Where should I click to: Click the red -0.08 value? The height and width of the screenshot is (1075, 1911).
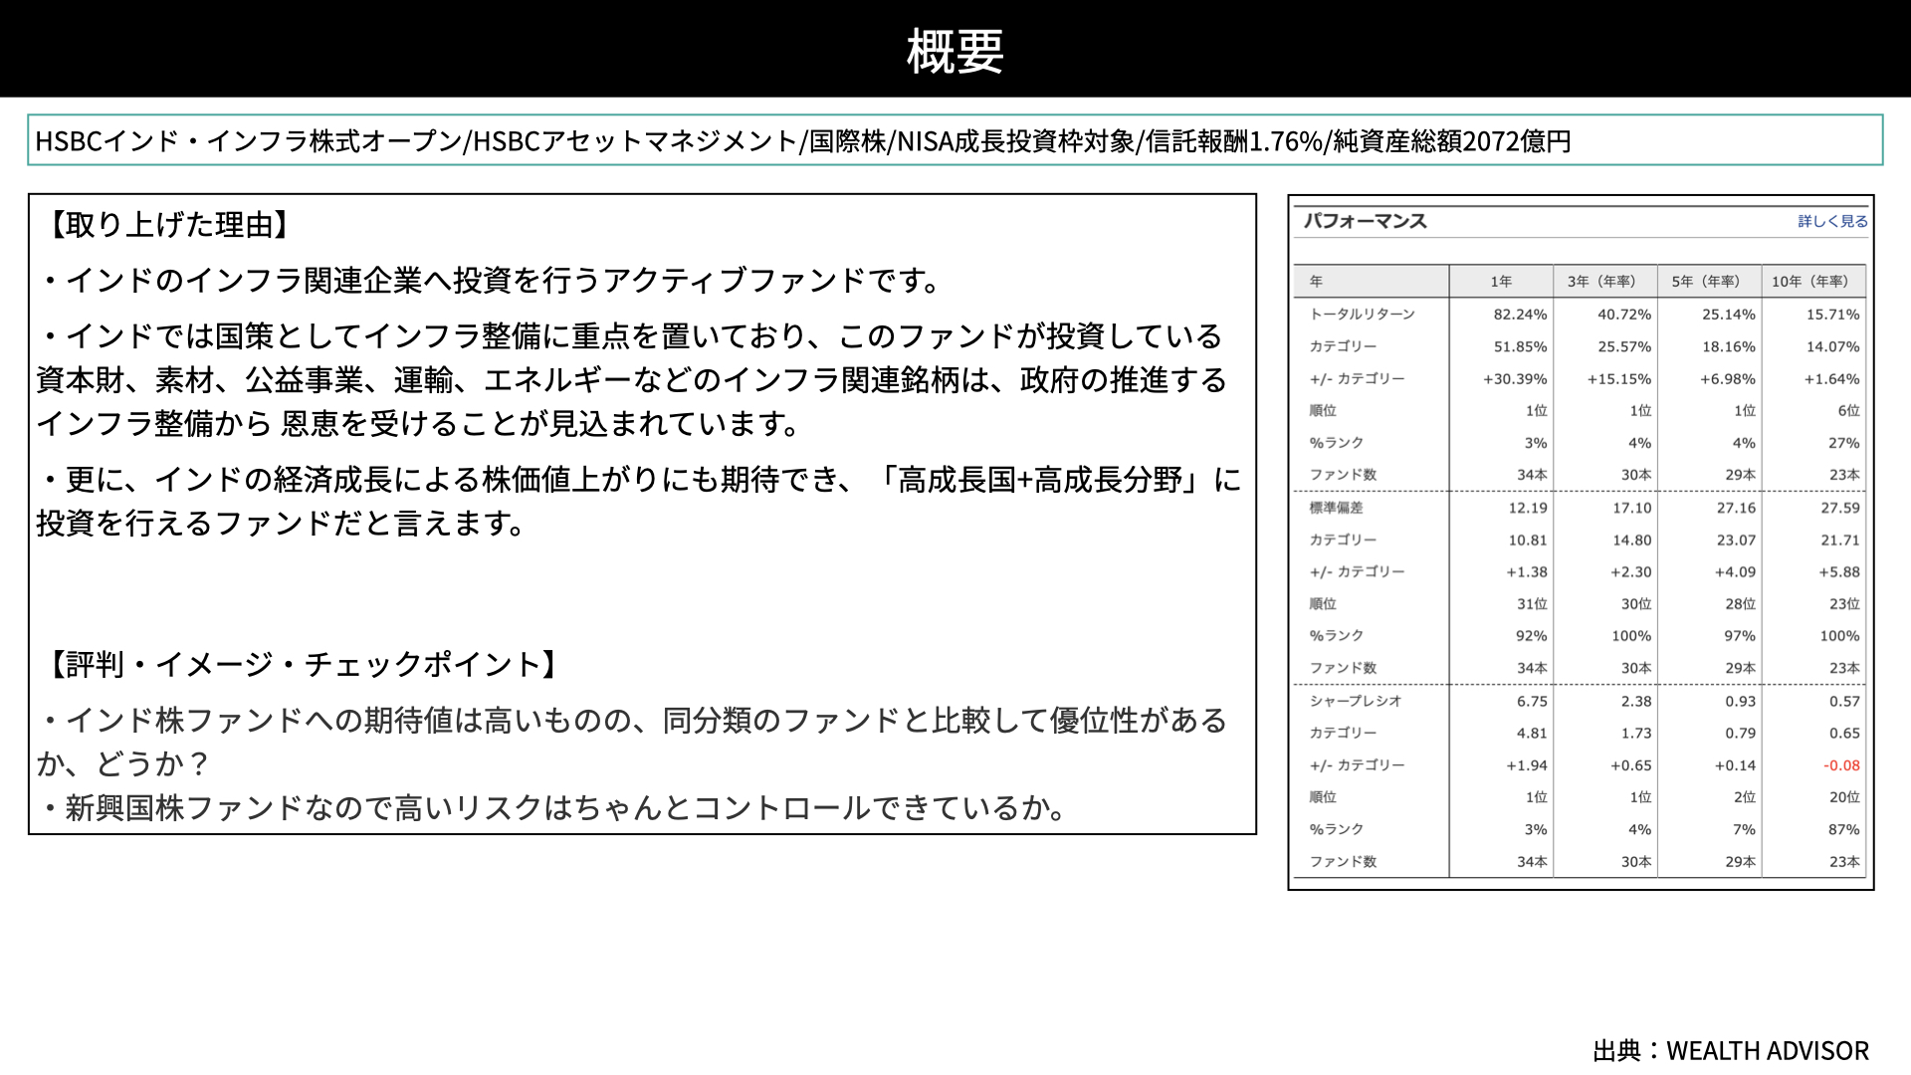[1841, 765]
